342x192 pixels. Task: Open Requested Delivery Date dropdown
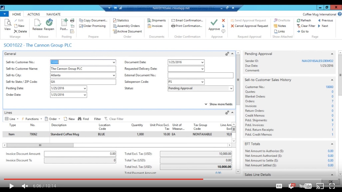click(202, 69)
